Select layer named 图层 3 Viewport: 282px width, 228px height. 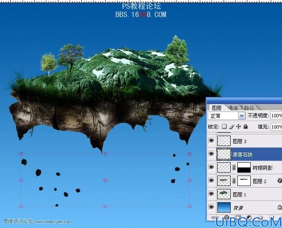(x=239, y=141)
